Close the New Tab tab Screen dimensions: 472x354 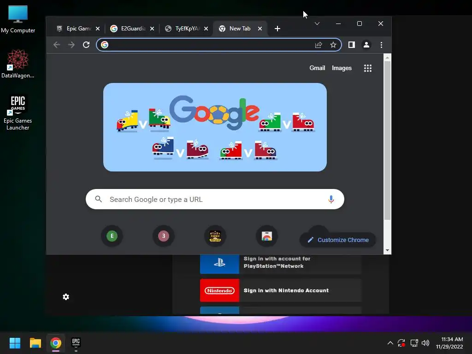pos(260,29)
